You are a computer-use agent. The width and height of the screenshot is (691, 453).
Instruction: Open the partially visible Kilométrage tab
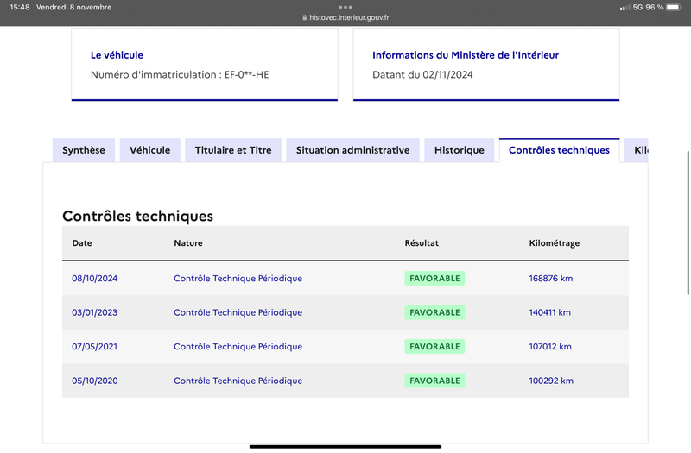pos(637,150)
